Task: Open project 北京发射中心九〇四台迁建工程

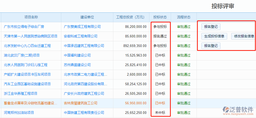Action: [x=27, y=46]
